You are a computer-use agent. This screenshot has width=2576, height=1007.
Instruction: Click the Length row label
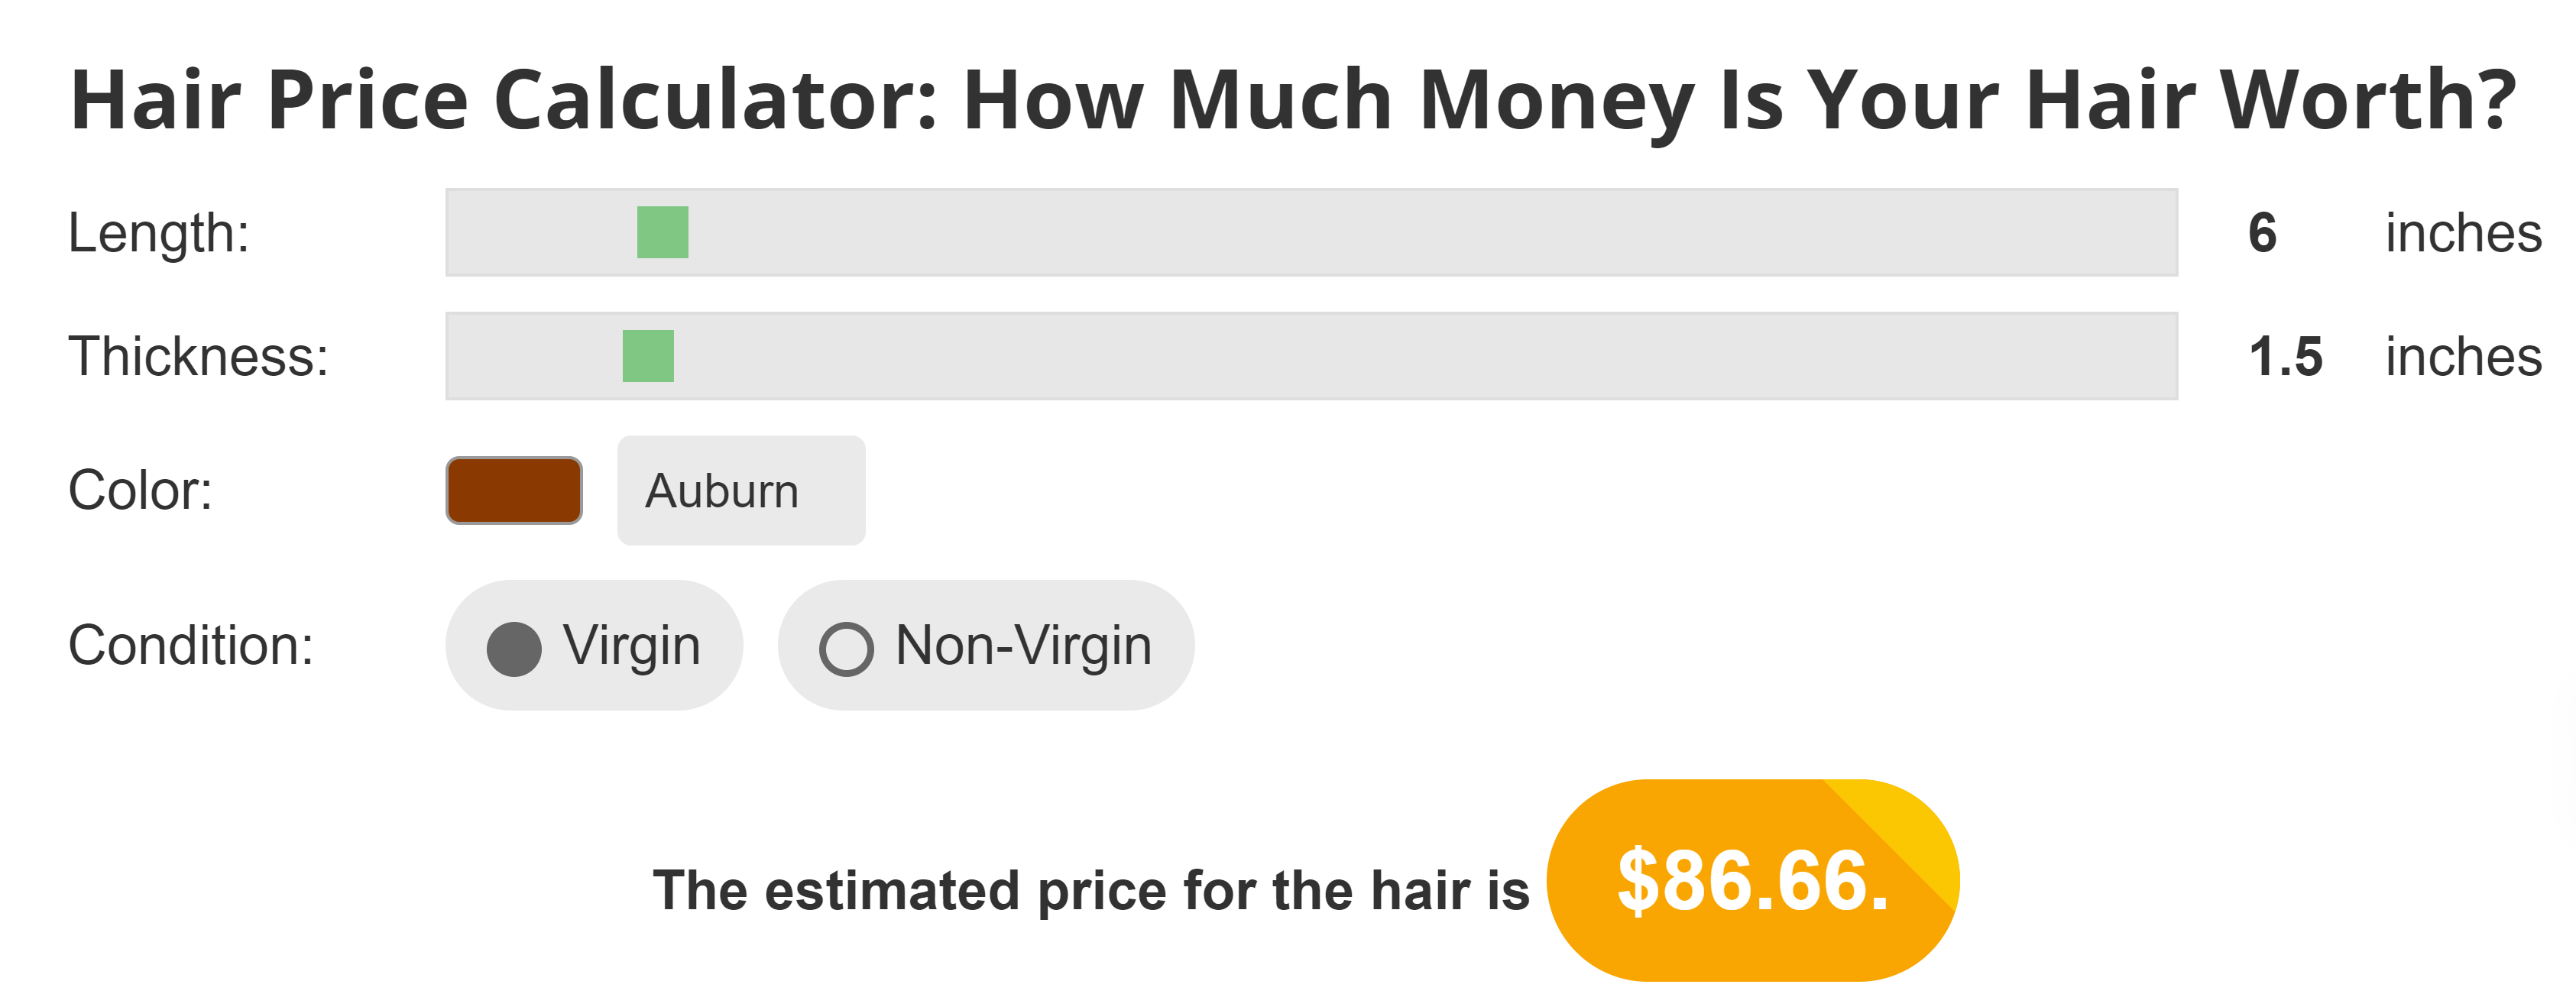[x=161, y=232]
